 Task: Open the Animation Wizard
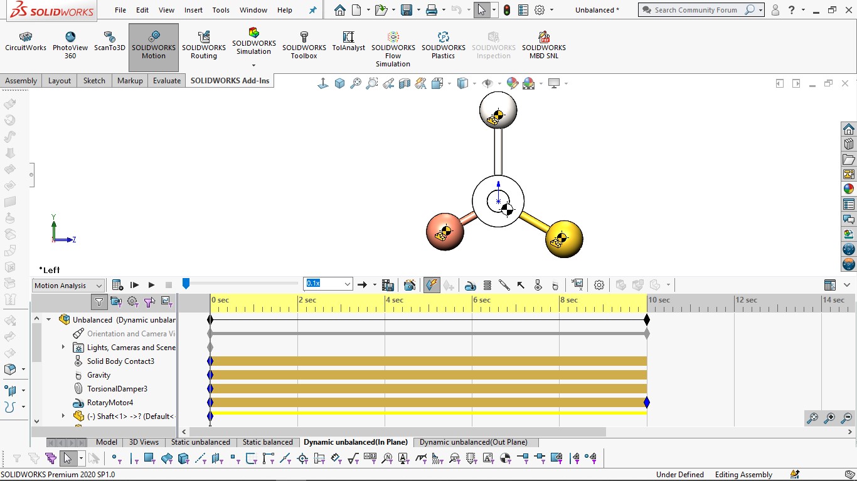tap(410, 285)
